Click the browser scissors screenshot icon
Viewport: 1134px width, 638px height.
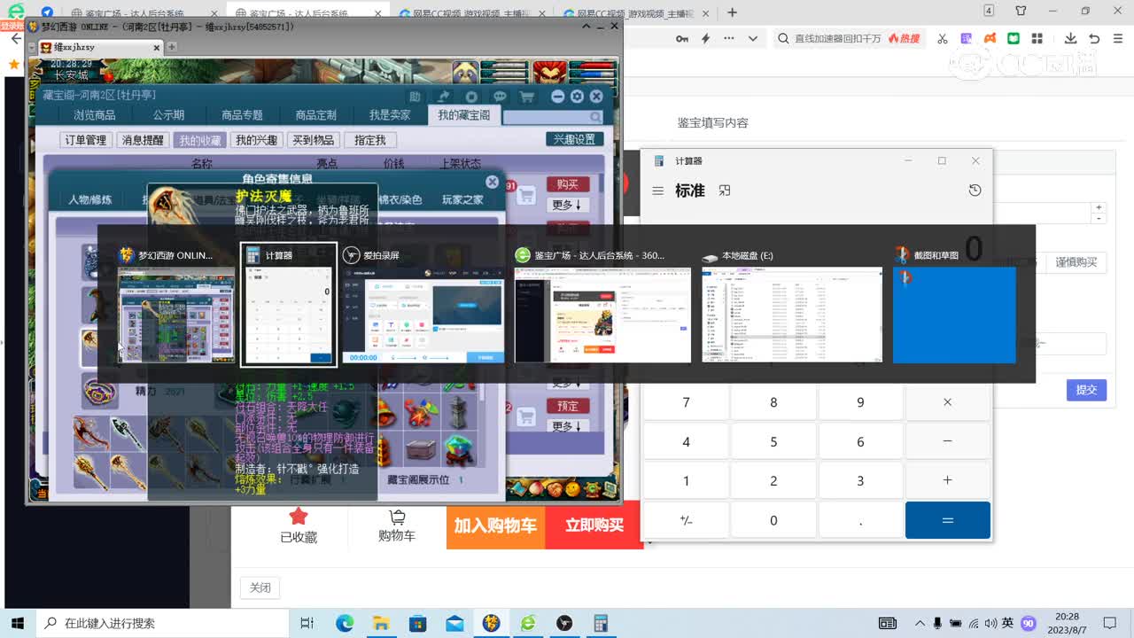[x=942, y=38]
